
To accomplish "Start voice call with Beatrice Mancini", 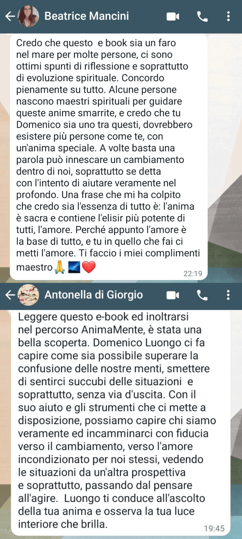I will (x=203, y=16).
